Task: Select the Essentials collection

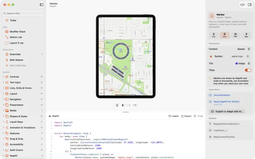Action: (x=15, y=54)
